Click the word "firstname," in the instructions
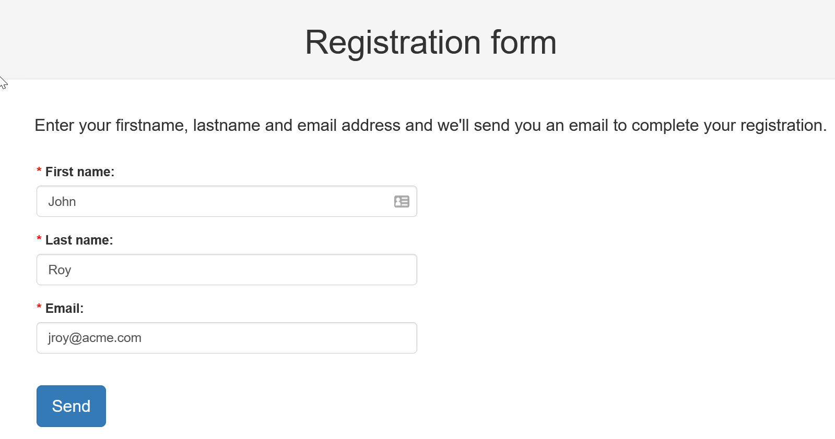The height and width of the screenshot is (439, 835). pyautogui.click(x=151, y=125)
